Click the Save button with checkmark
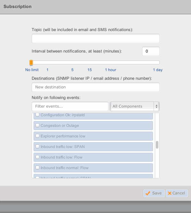Viewport: 191px width, 213px height. pyautogui.click(x=154, y=193)
